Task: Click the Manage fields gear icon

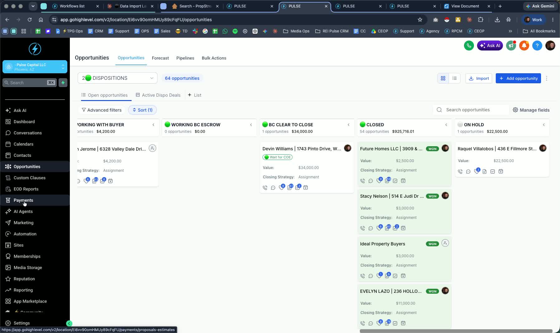Action: pyautogui.click(x=515, y=110)
